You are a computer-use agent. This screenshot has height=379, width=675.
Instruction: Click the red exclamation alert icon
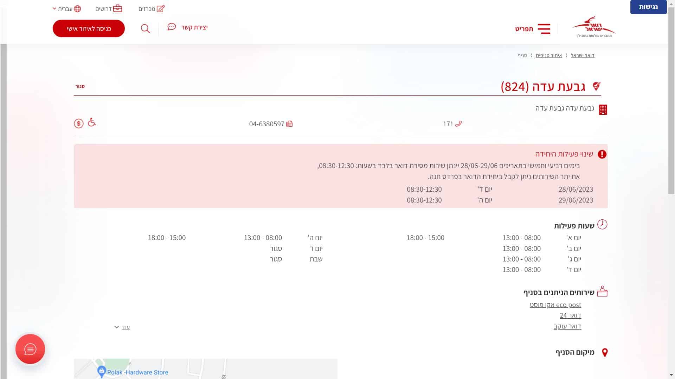(602, 154)
